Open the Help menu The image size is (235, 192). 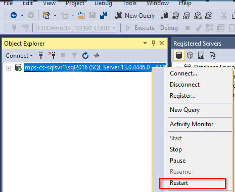click(x=185, y=3)
